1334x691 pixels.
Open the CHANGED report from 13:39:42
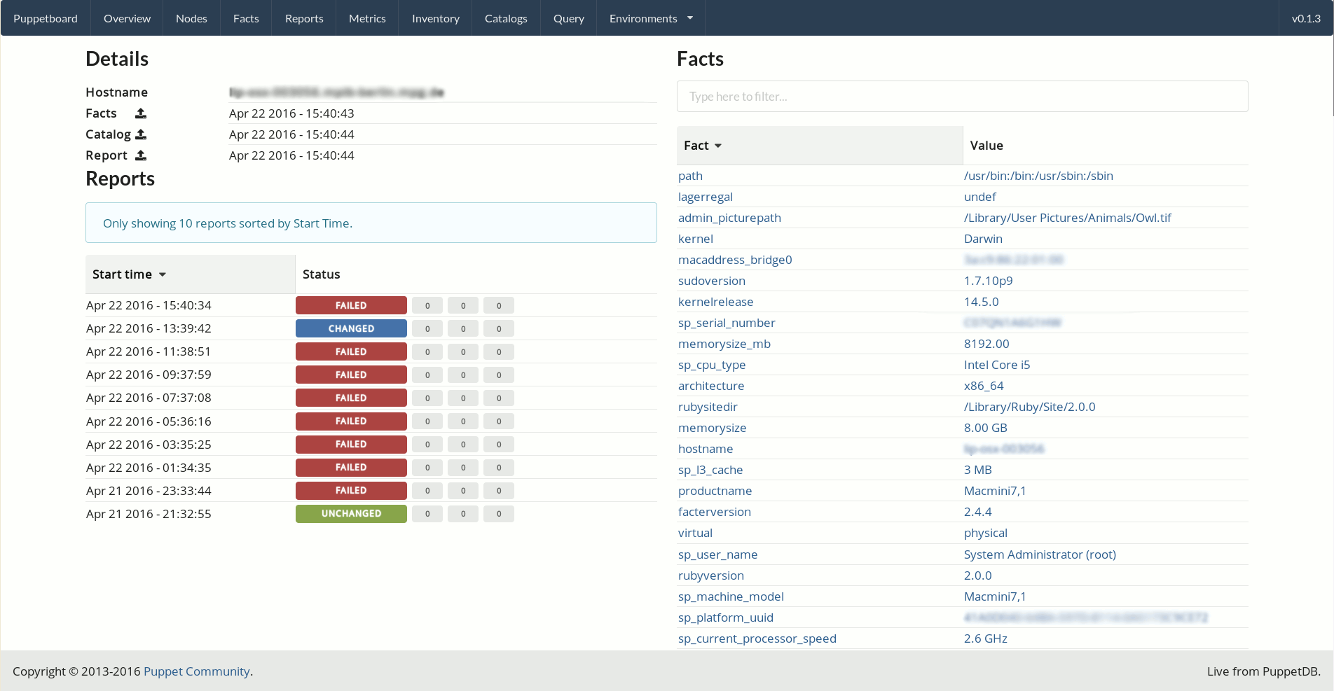(351, 328)
